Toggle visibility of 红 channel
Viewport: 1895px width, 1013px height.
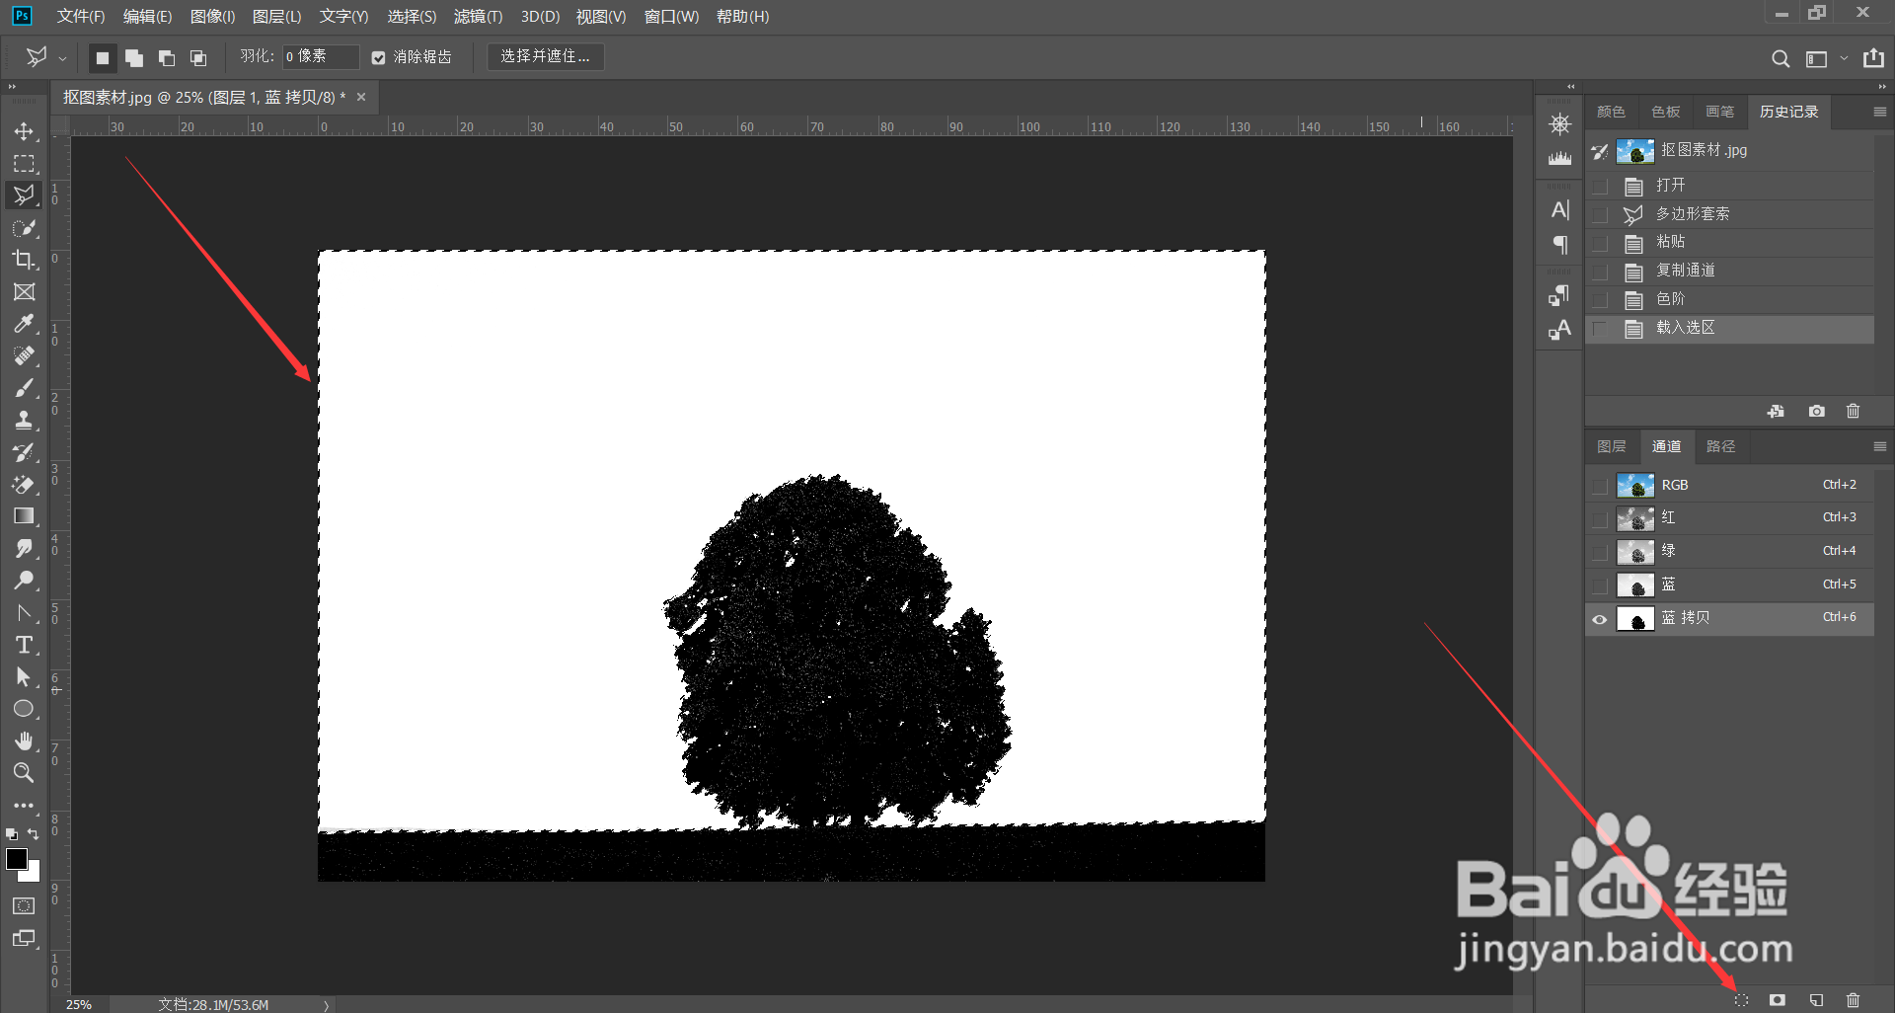point(1600,518)
